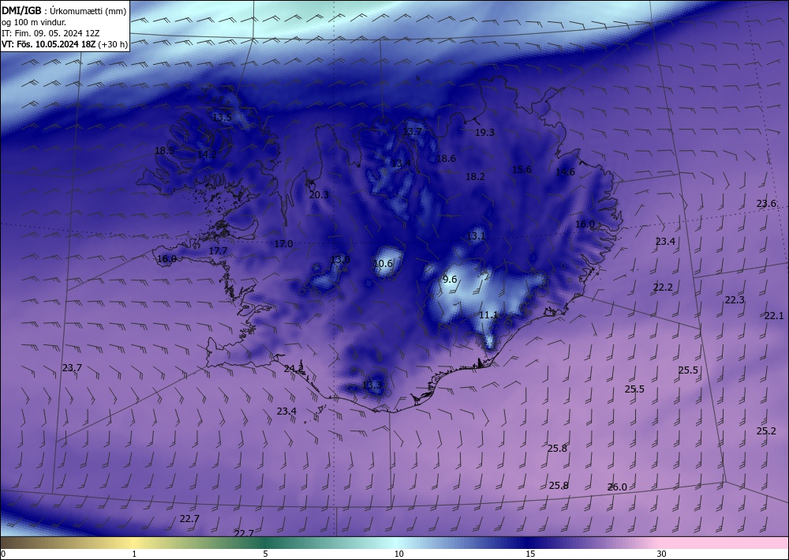Select the 9.6 minimum value label

pos(450,279)
